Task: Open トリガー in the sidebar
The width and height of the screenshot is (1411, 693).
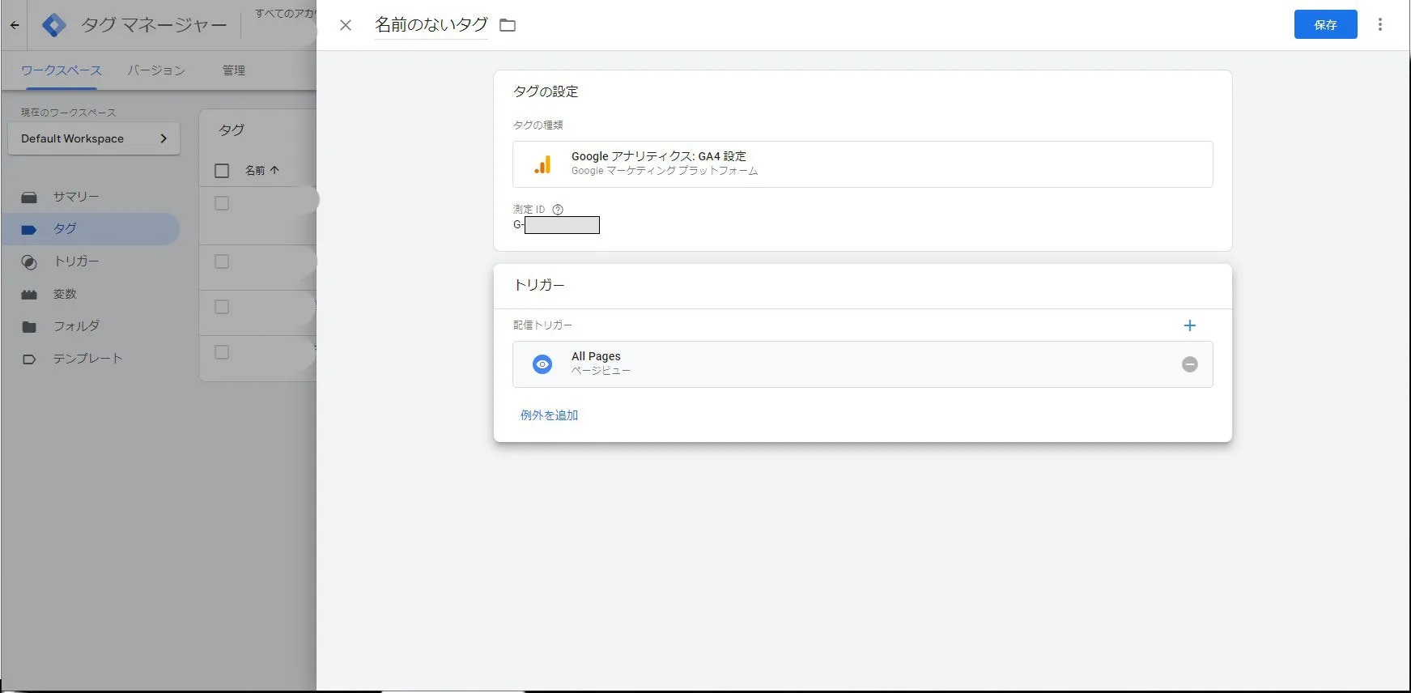Action: pos(91,261)
